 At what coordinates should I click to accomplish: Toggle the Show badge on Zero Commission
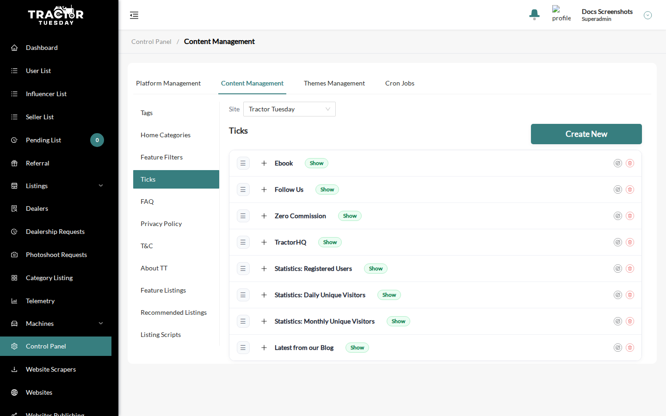click(350, 216)
